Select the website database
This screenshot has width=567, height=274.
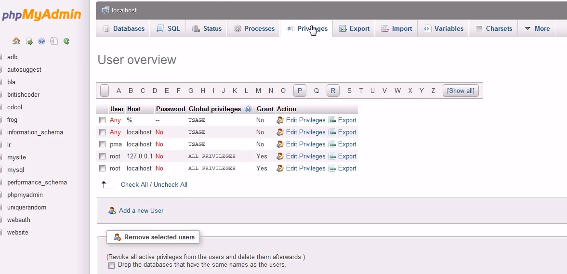[x=18, y=233]
